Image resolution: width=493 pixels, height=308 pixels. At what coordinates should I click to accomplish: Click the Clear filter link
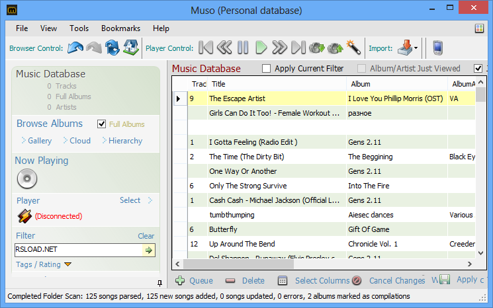[x=146, y=236]
